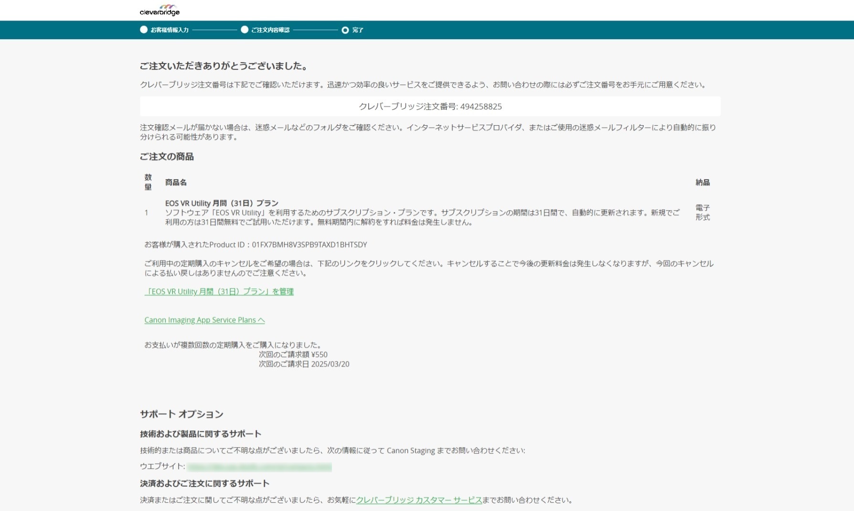
Task: Click the 数量 column header
Action: point(148,182)
